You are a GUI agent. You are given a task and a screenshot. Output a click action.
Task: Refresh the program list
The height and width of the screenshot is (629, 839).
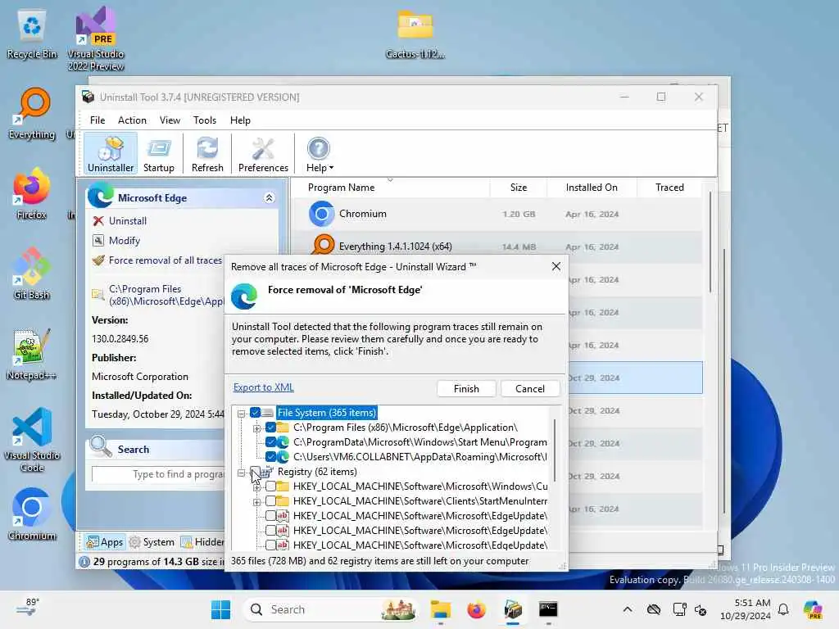pyautogui.click(x=207, y=154)
